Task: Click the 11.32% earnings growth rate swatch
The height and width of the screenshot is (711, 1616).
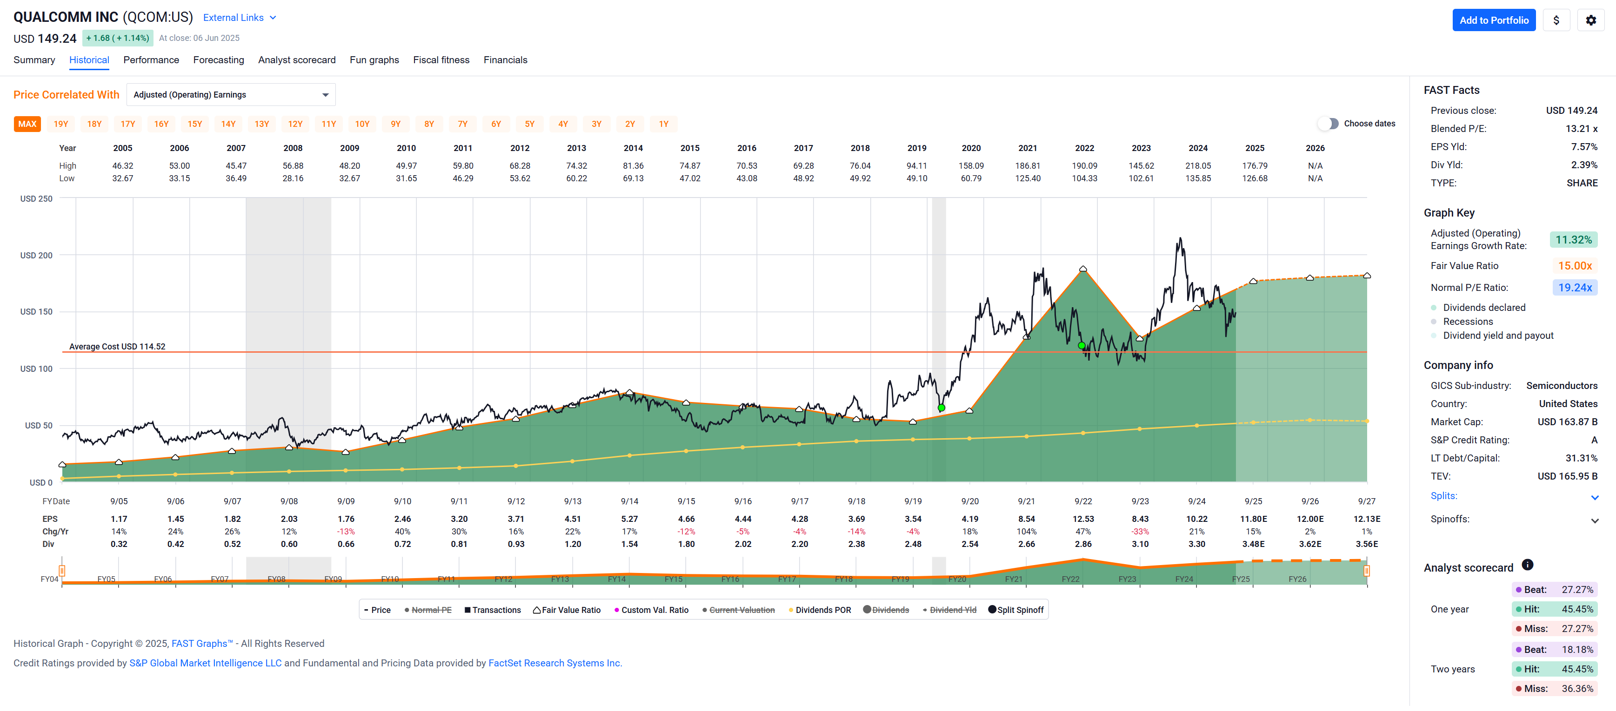Action: [x=1573, y=239]
